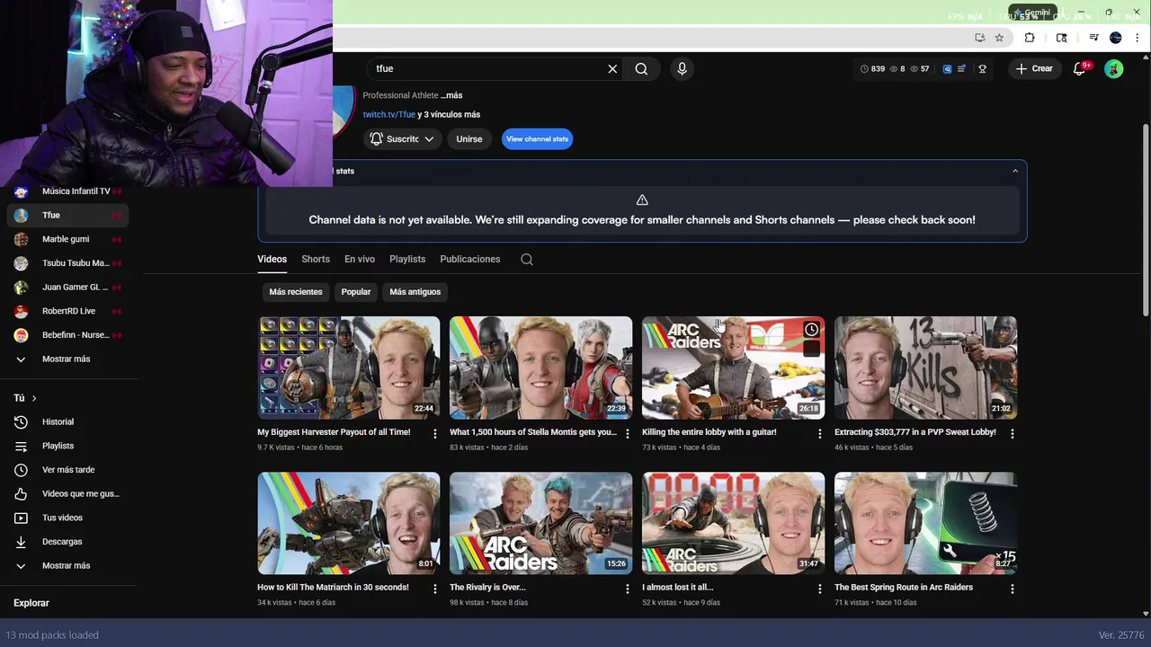Open options for Killing the entire lobby video
This screenshot has height=647, width=1151.
pyautogui.click(x=819, y=433)
